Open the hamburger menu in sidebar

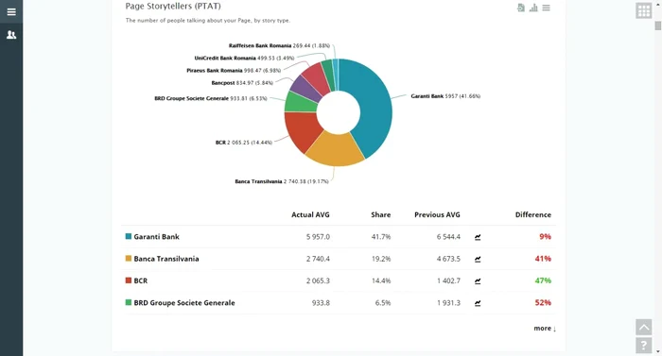coord(11,12)
